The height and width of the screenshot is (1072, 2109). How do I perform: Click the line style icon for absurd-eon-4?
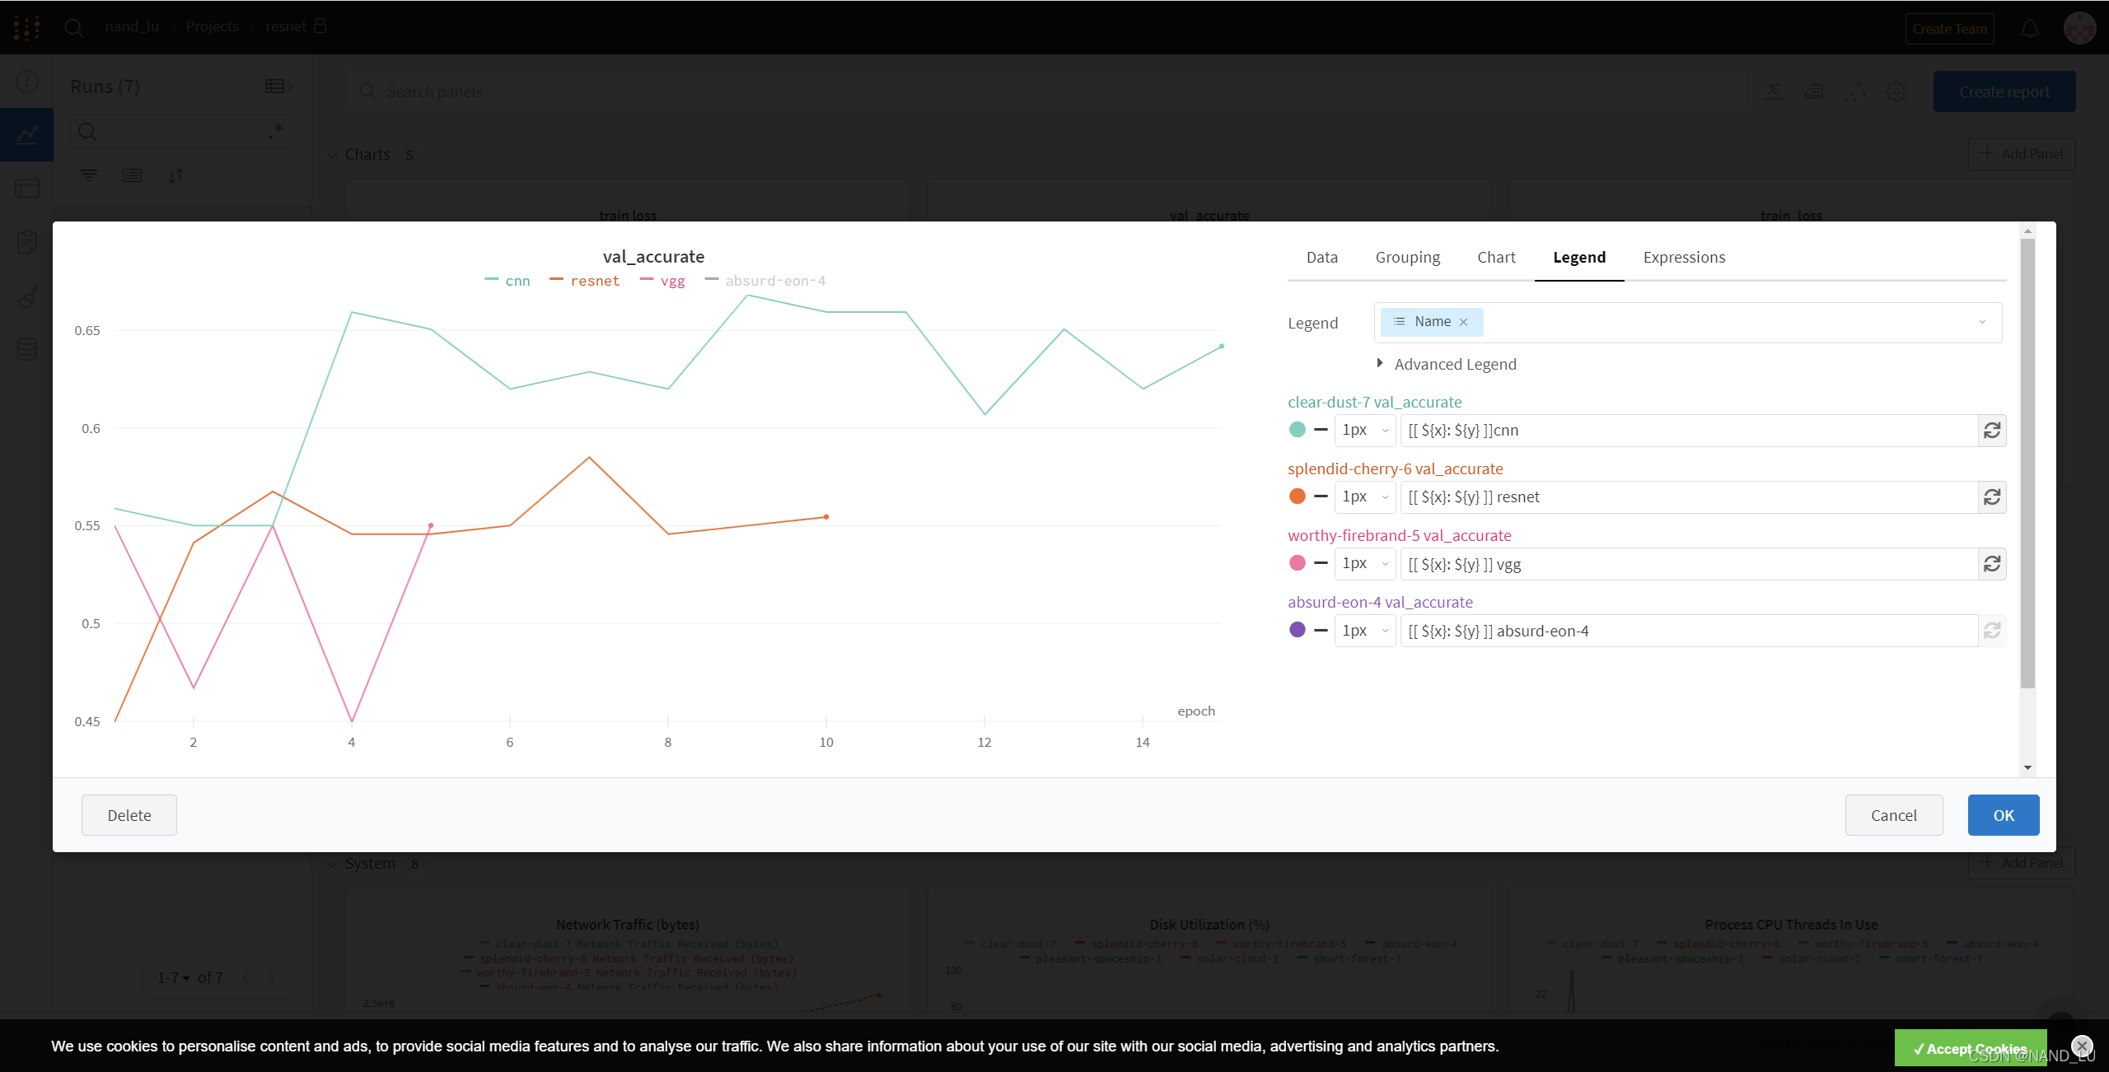click(1321, 631)
